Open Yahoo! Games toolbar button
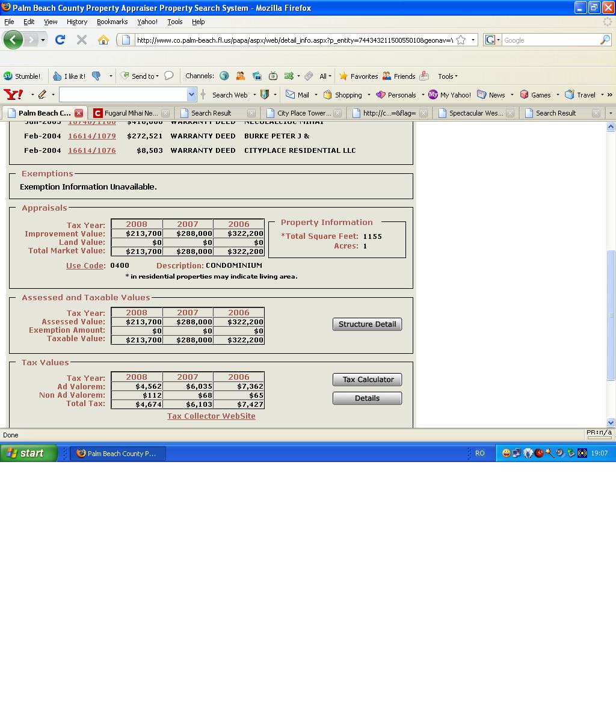The image size is (616, 722). point(535,94)
